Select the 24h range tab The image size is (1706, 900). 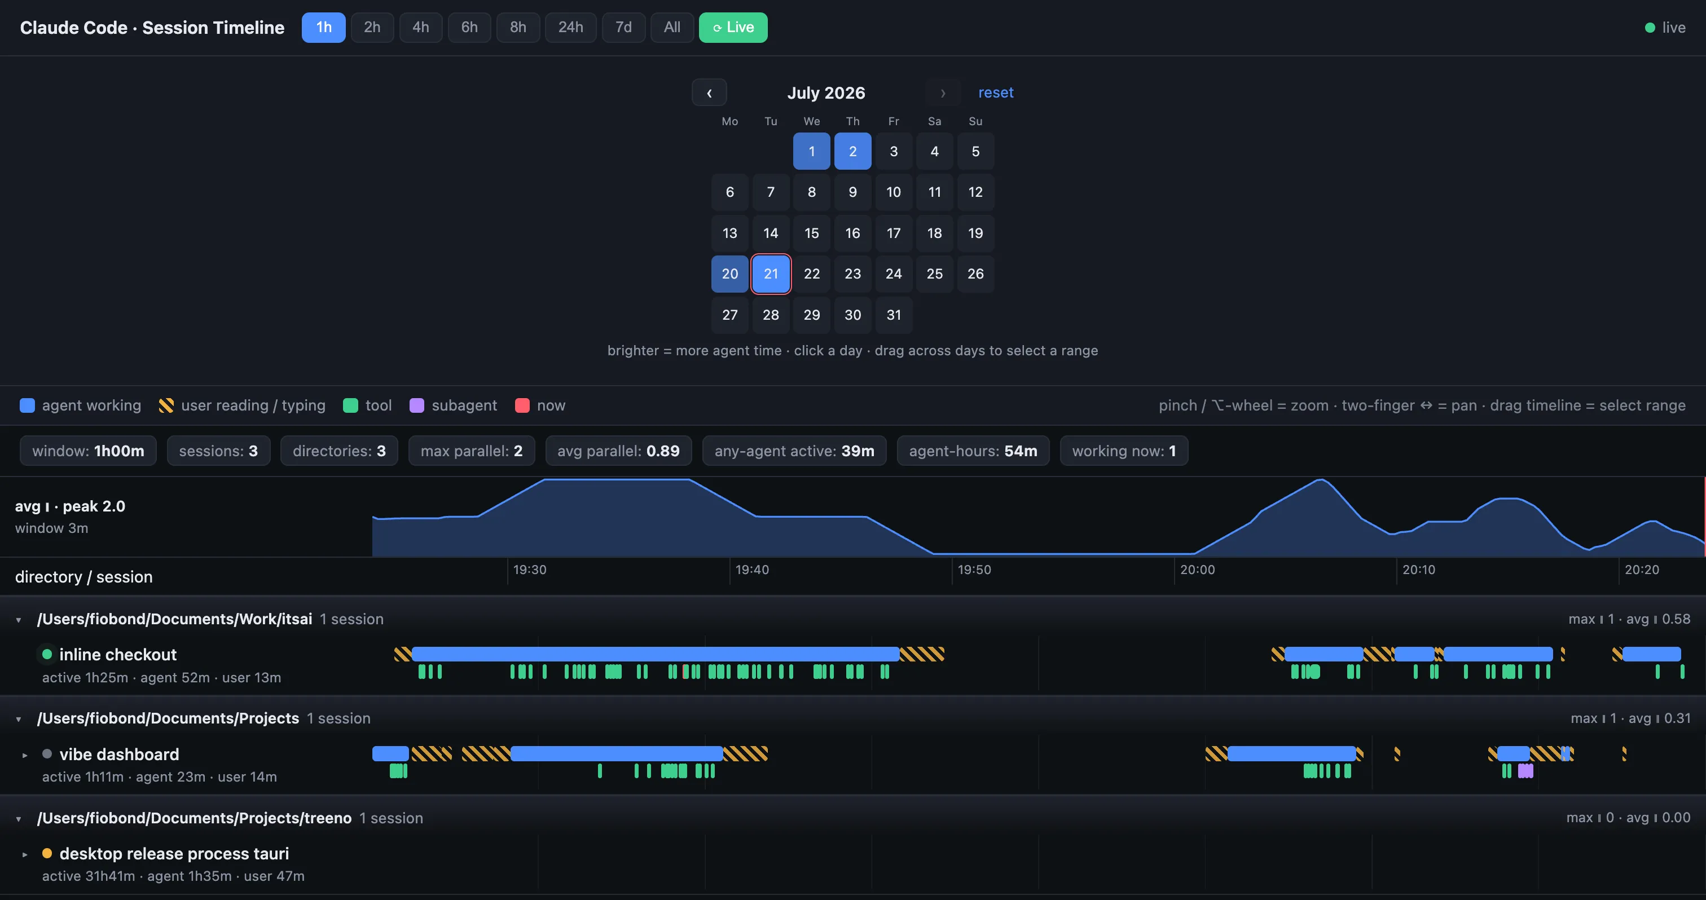[570, 27]
